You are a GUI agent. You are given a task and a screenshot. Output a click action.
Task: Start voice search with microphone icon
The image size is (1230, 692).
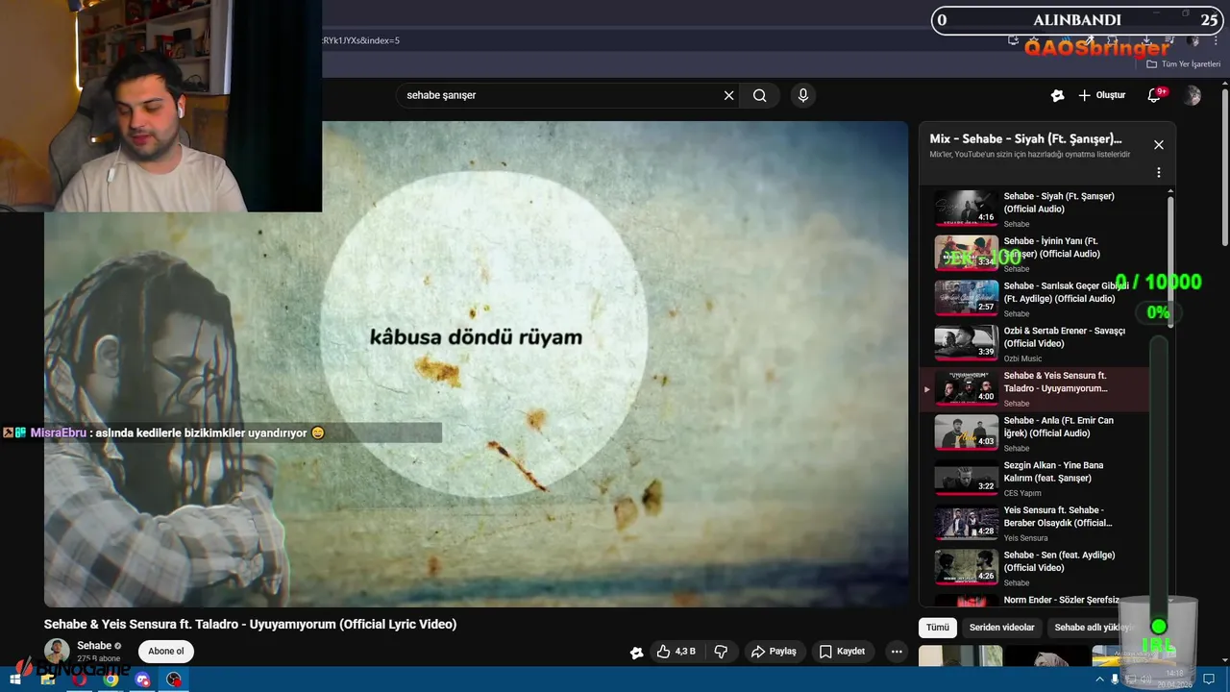(803, 95)
